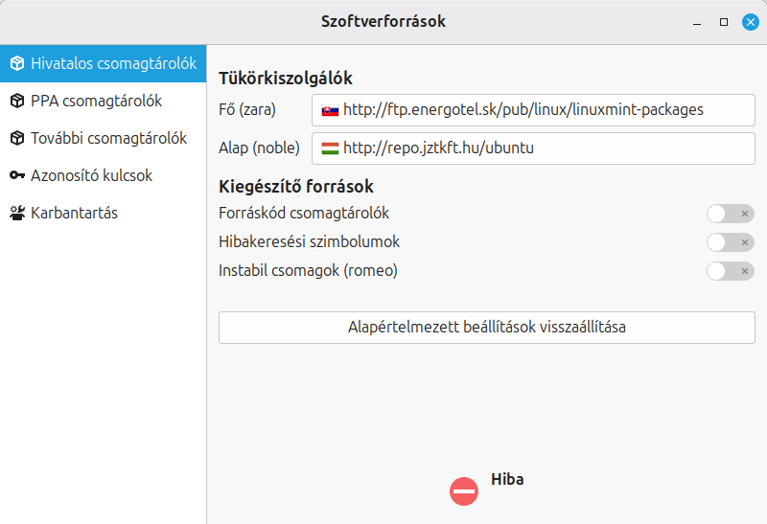Select További csomagtárolók in the sidebar
767x524 pixels.
point(108,138)
